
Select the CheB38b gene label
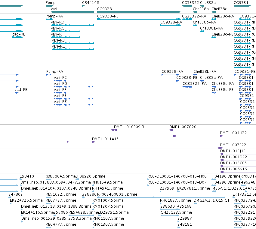(201, 9)
